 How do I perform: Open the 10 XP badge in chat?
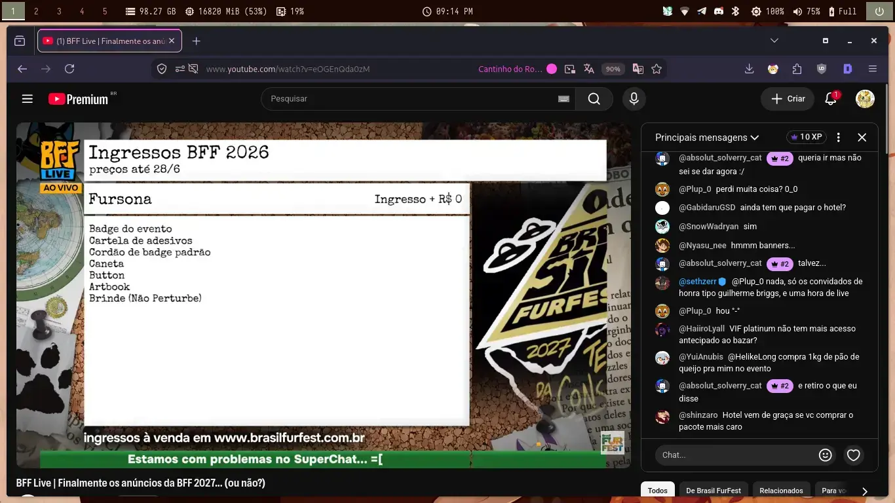[x=807, y=138]
